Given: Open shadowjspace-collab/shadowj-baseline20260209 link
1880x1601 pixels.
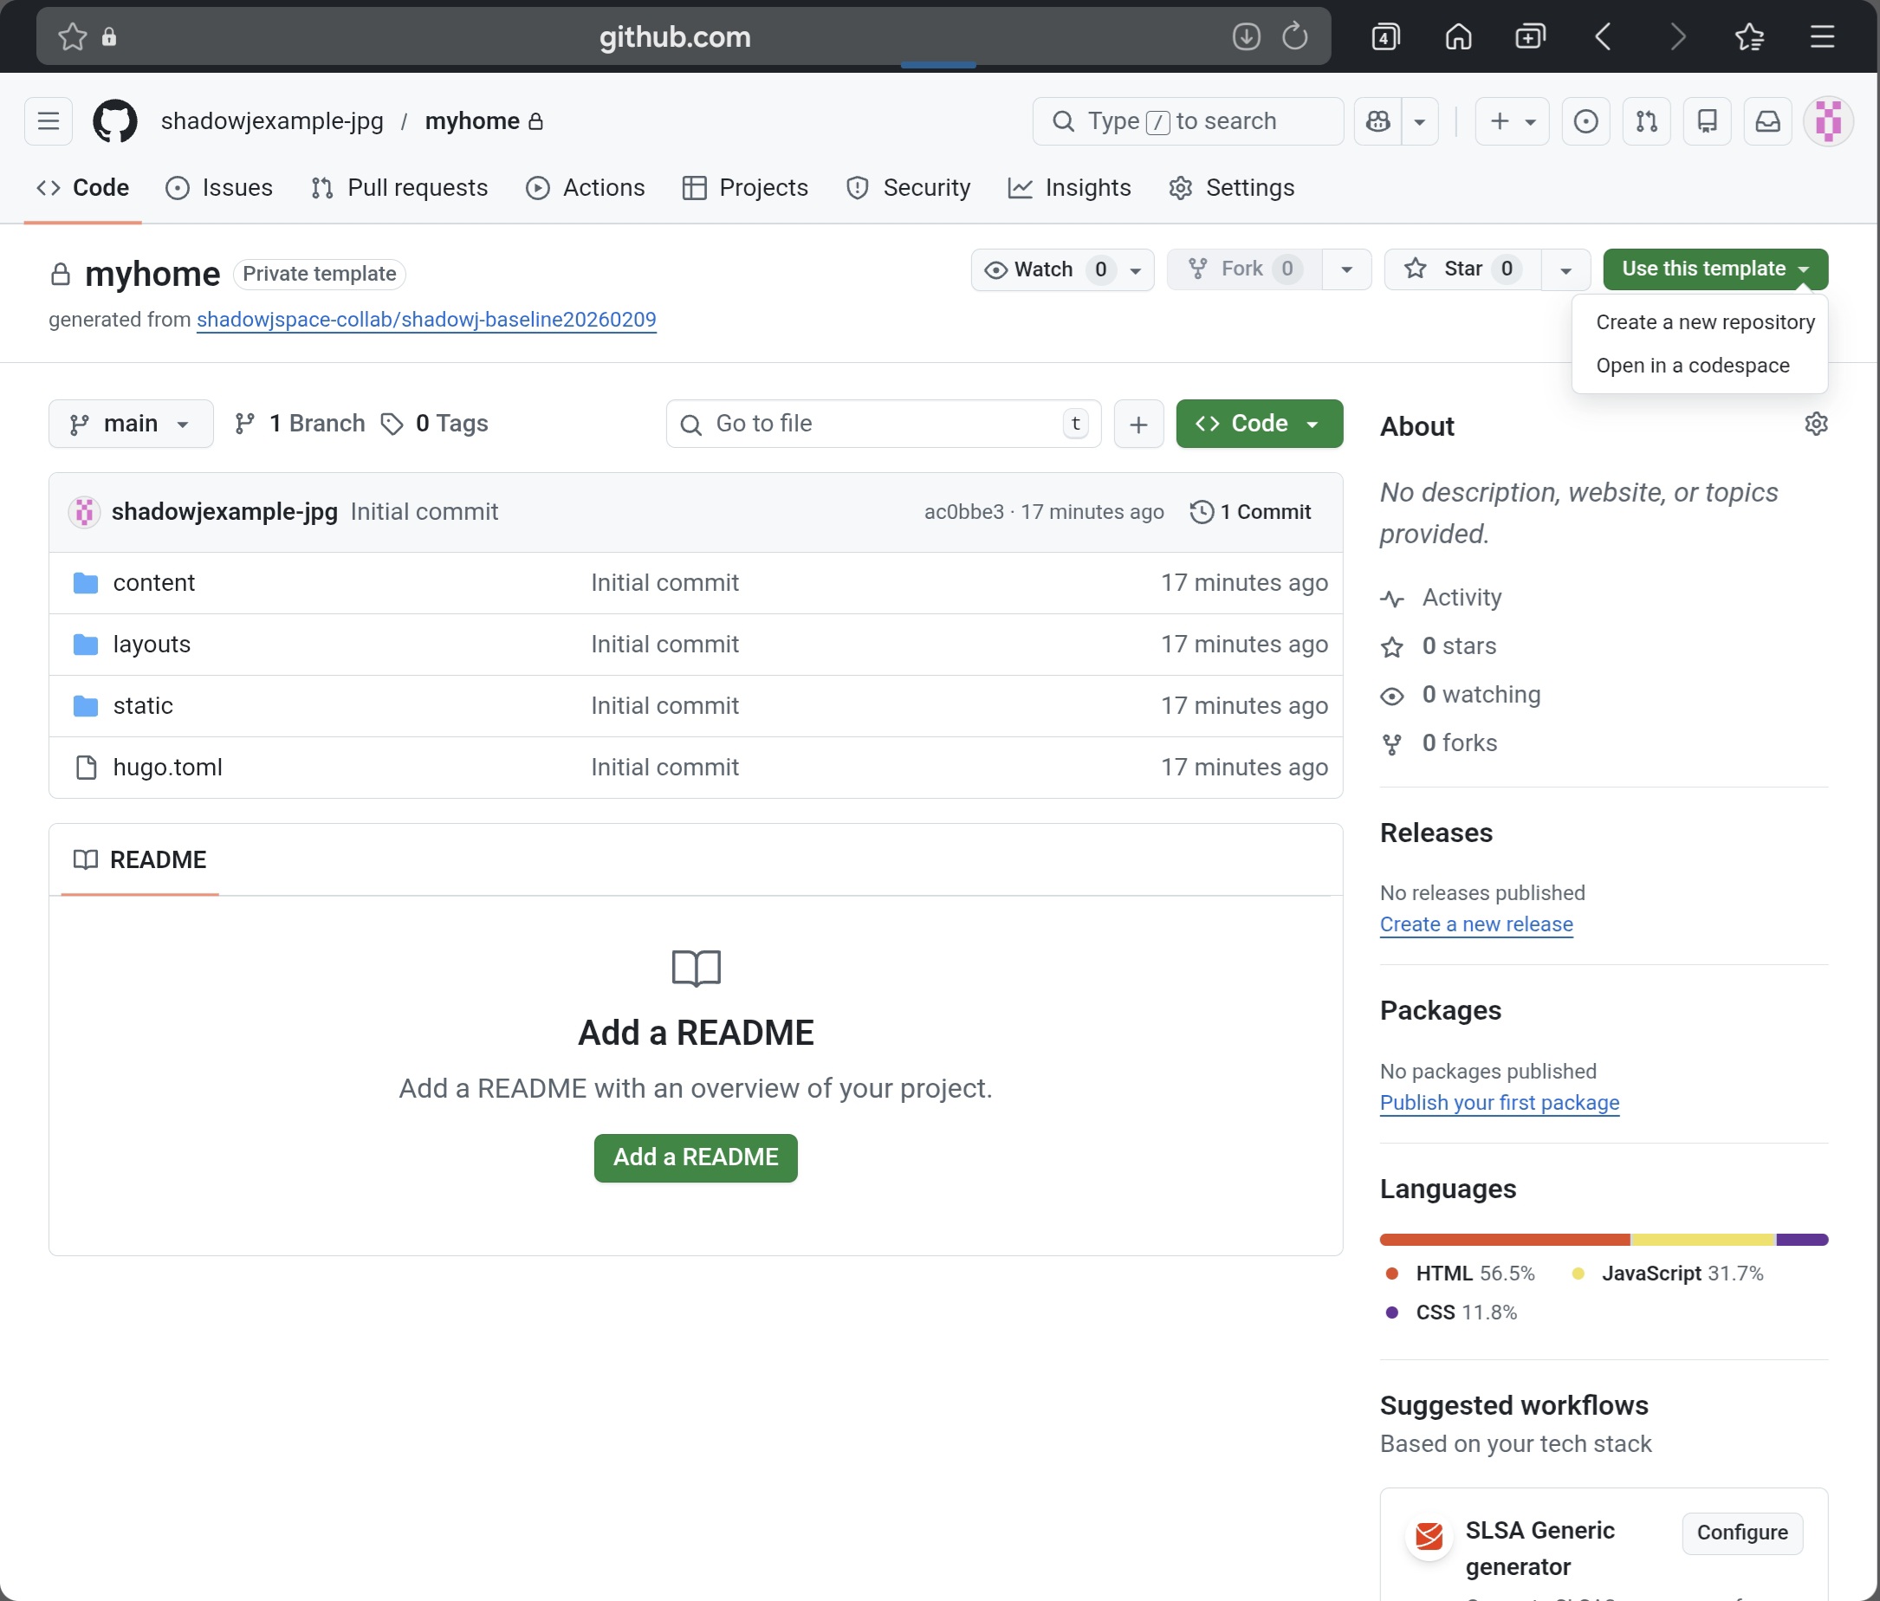Looking at the screenshot, I should pyautogui.click(x=425, y=320).
